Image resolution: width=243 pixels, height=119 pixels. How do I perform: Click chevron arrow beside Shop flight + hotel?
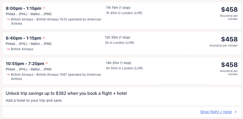236,112
